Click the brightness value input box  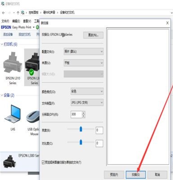click(x=99, y=130)
